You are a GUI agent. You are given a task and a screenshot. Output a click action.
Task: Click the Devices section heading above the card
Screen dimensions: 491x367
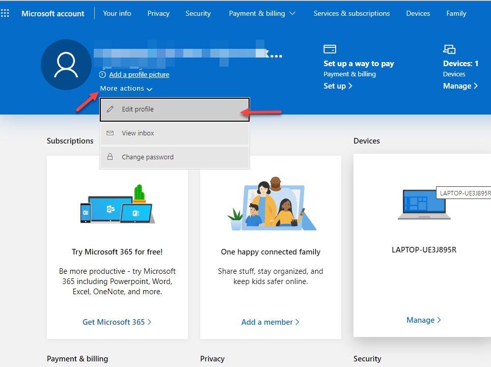pyautogui.click(x=367, y=141)
